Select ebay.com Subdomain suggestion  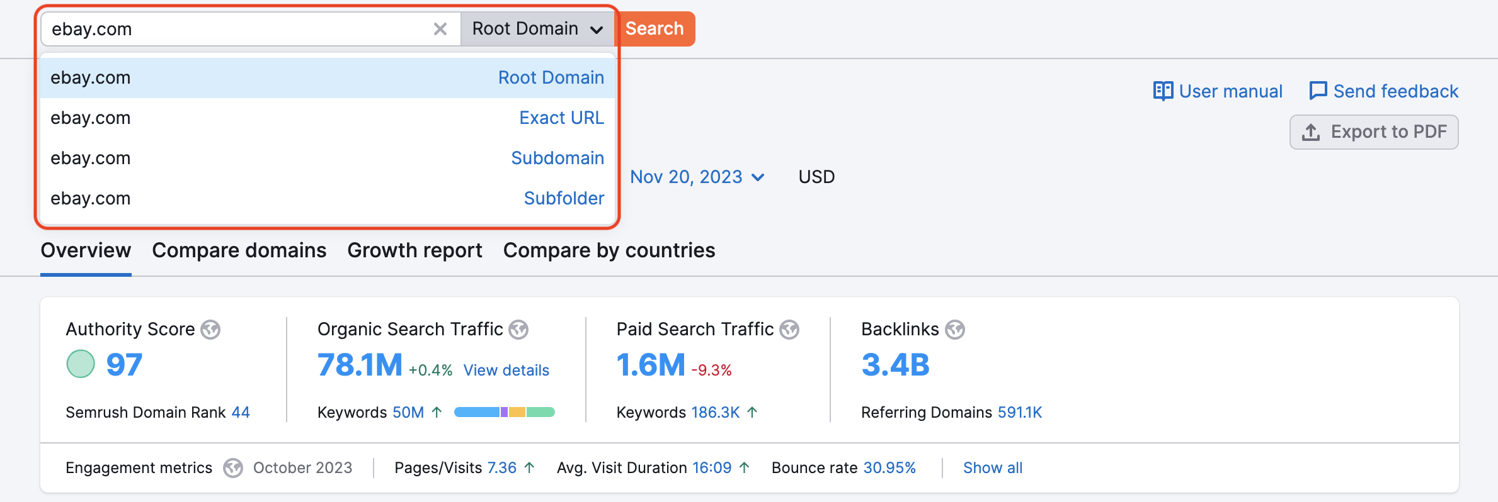coord(328,158)
